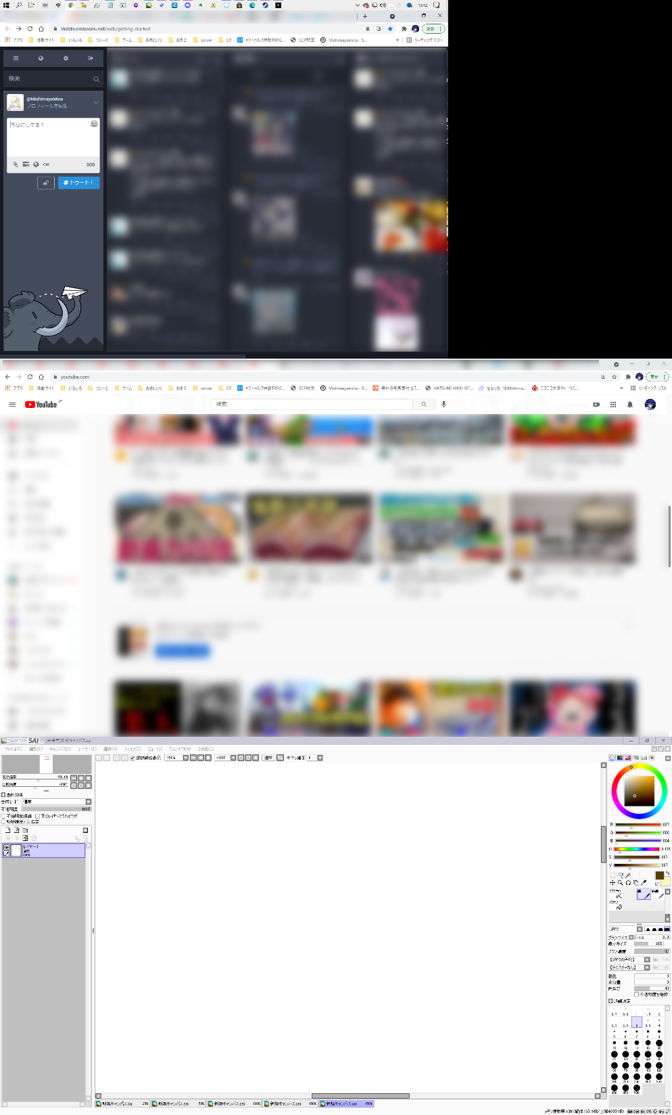Screen dimensions: 672x1115
Task: Open the ファイル(F) menu in SAI
Action: pyautogui.click(x=14, y=749)
